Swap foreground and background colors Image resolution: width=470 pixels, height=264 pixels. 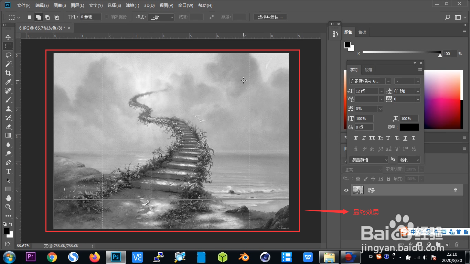pos(11,225)
